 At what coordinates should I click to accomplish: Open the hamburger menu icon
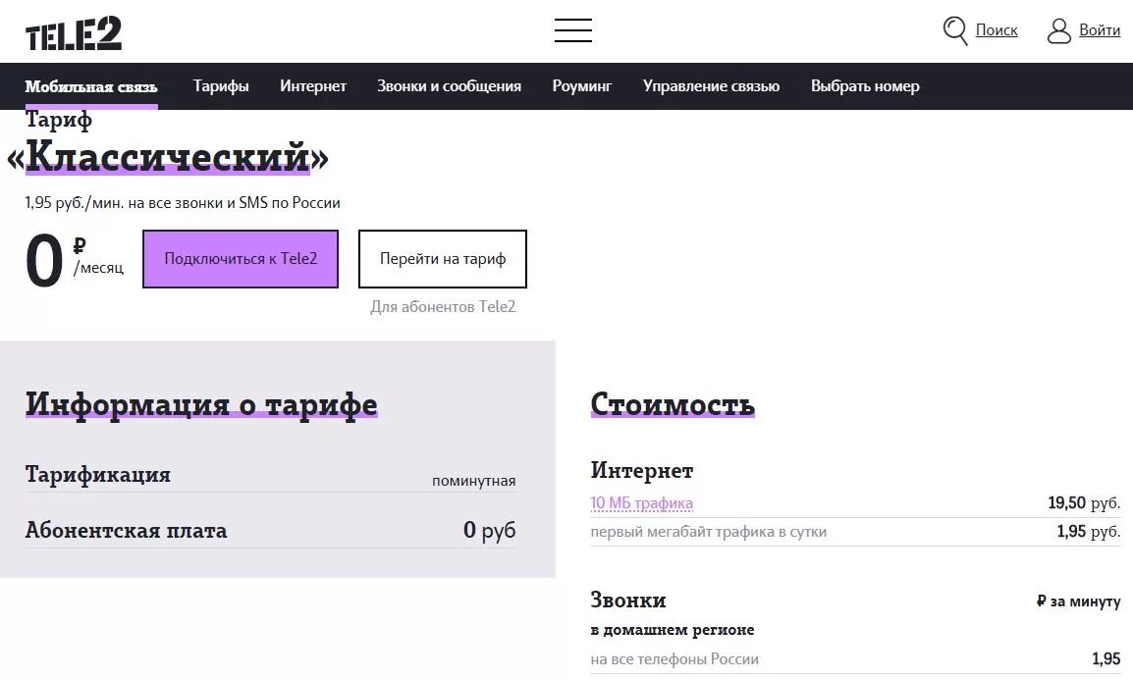pos(572,30)
